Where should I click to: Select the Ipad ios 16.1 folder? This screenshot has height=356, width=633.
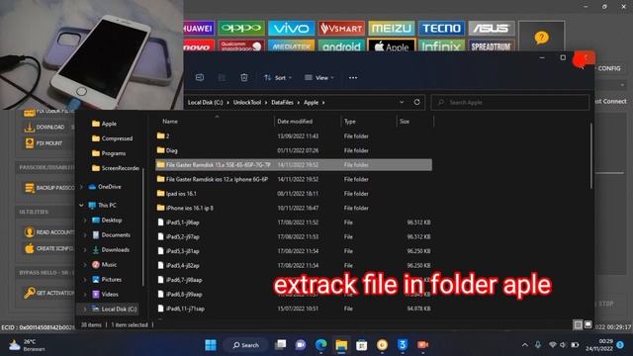point(294,194)
